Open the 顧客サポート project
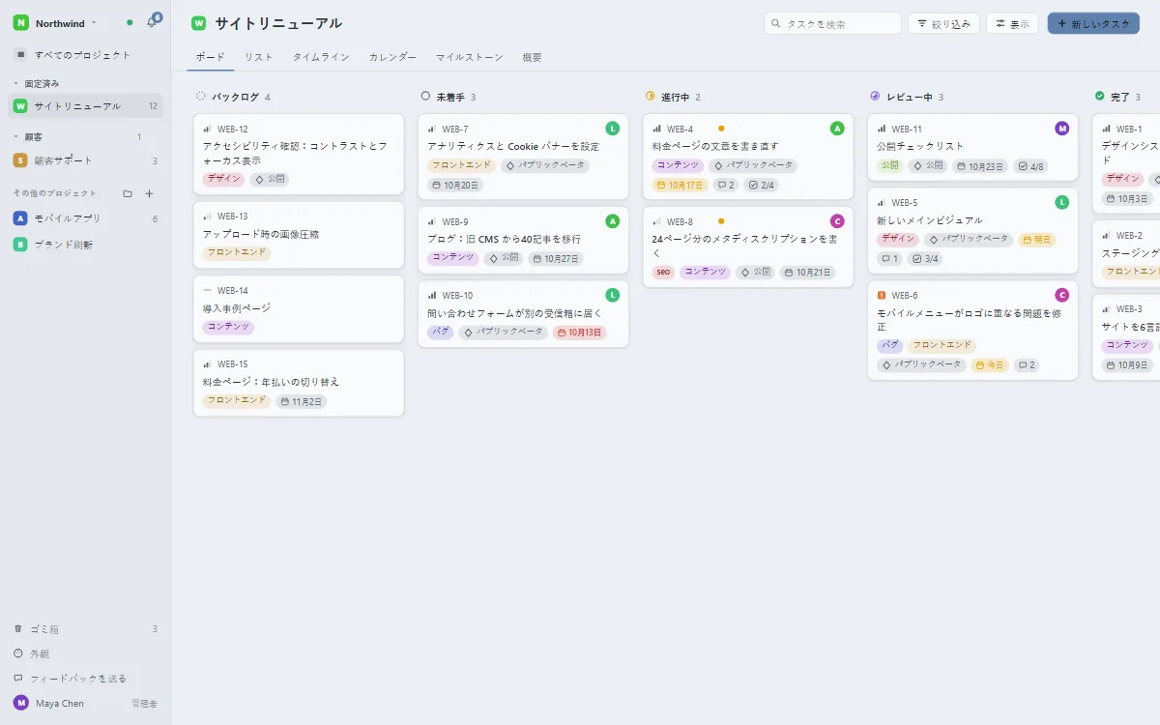This screenshot has width=1160, height=725. click(x=85, y=160)
